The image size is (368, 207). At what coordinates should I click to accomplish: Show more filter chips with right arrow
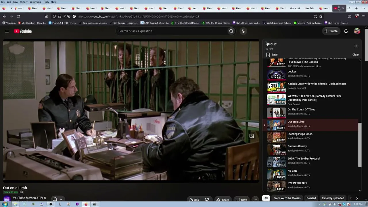pos(357,198)
